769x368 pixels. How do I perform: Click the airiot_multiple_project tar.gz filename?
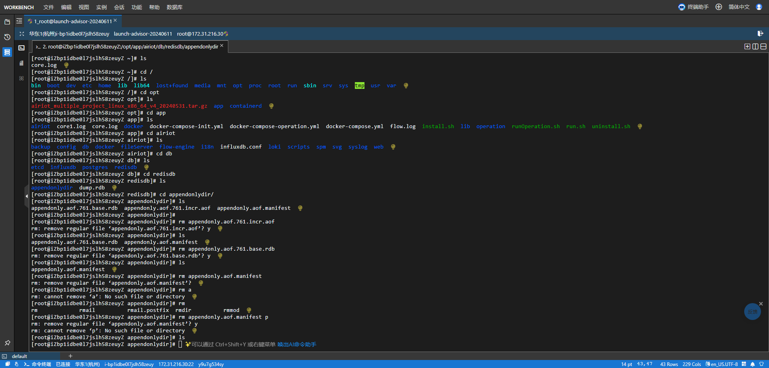coord(119,106)
